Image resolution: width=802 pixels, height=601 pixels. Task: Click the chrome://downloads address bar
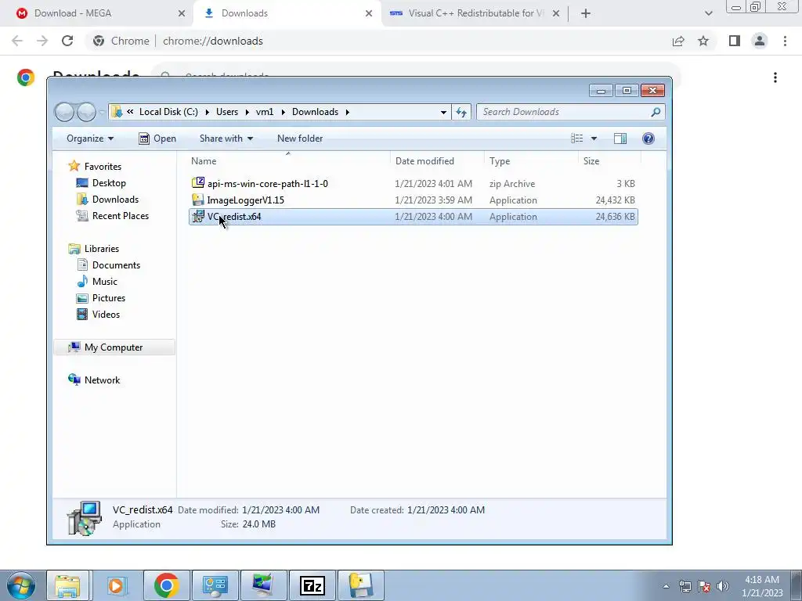pyautogui.click(x=378, y=41)
